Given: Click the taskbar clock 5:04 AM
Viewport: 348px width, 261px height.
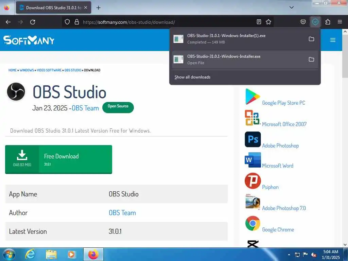Looking at the screenshot, I should pos(331,255).
